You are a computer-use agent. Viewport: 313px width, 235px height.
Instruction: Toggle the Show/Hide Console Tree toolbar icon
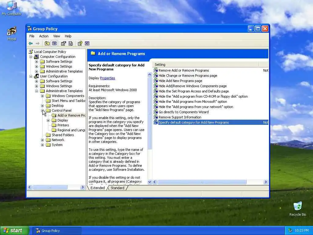[54, 43]
